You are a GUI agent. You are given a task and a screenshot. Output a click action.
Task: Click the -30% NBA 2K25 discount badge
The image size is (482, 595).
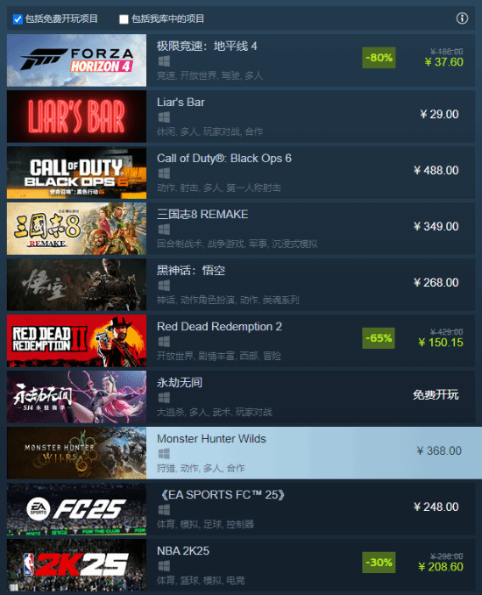pyautogui.click(x=379, y=563)
